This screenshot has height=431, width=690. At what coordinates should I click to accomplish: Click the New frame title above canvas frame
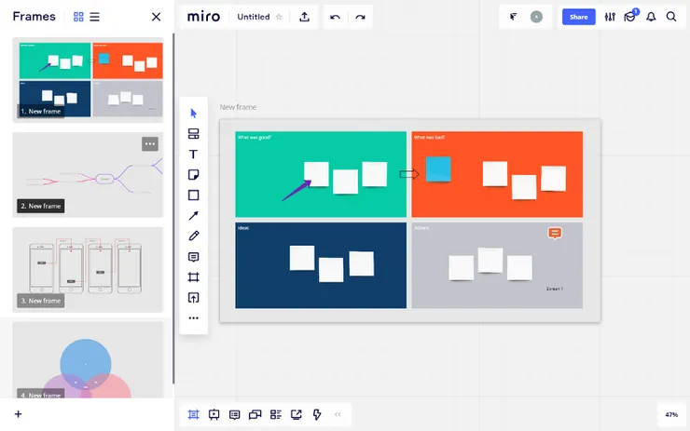(x=238, y=107)
